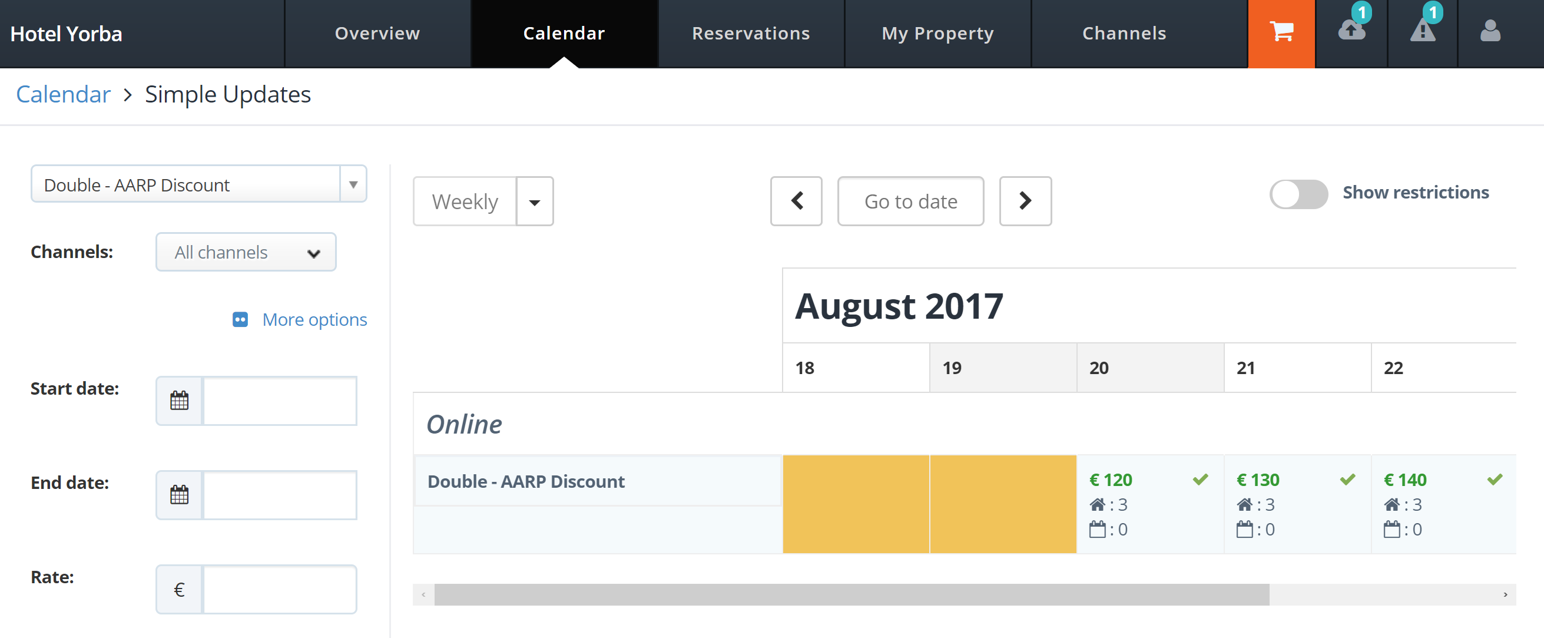Click green checkmark on August 20

[1200, 479]
